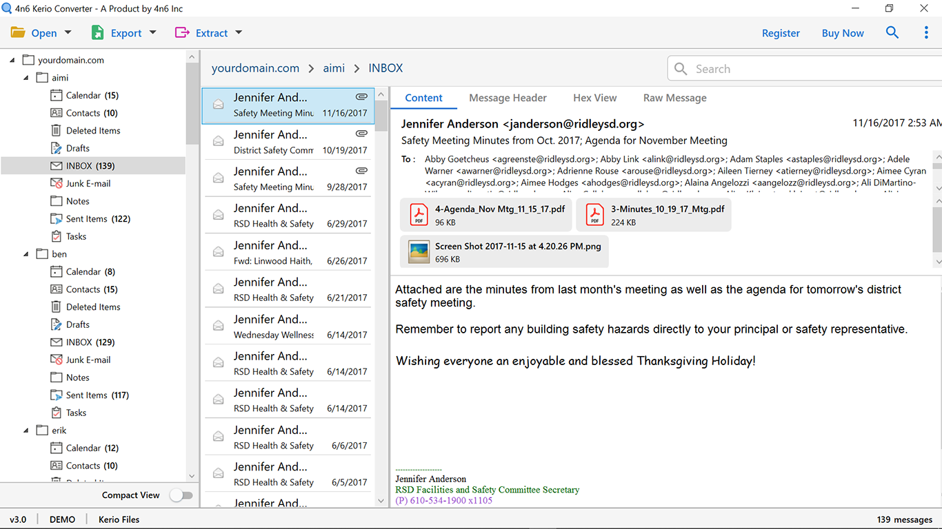This screenshot has height=529, width=942.
Task: Expand the Export dropdown arrow
Action: 152,32
